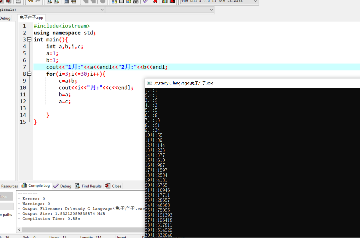Click the Find Results magnifier tab icon

coord(78,186)
